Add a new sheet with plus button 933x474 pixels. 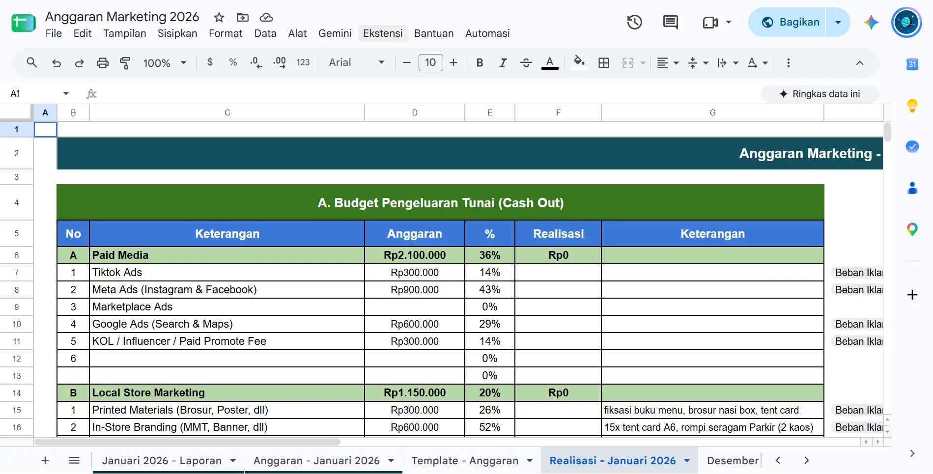click(x=45, y=460)
